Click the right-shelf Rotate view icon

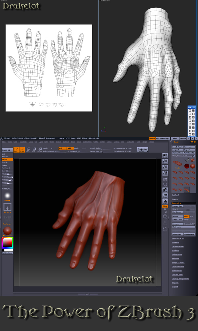click(165, 202)
